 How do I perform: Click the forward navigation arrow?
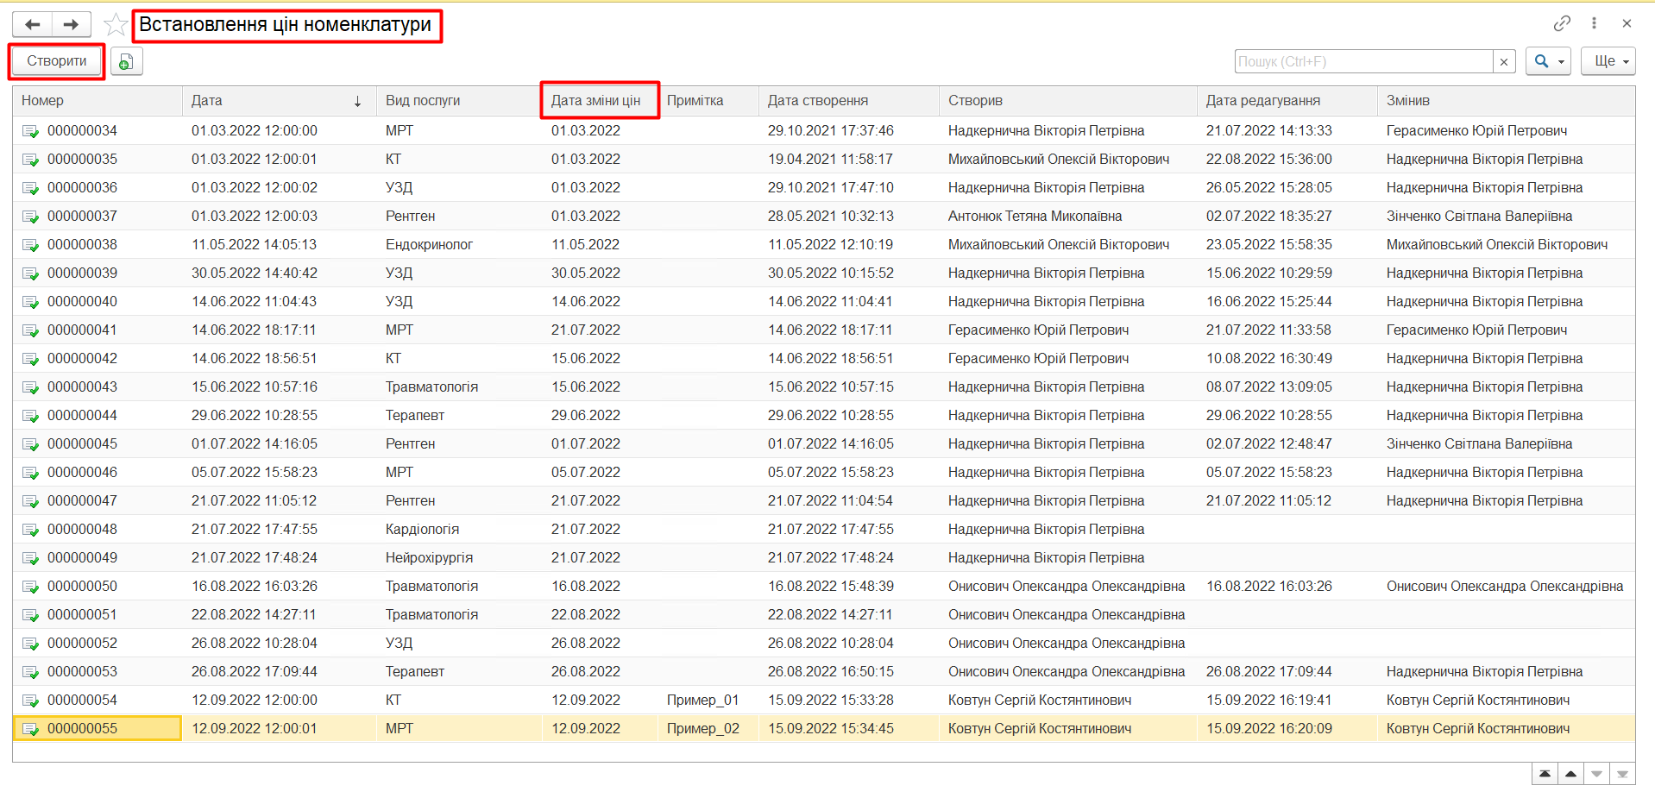[72, 24]
